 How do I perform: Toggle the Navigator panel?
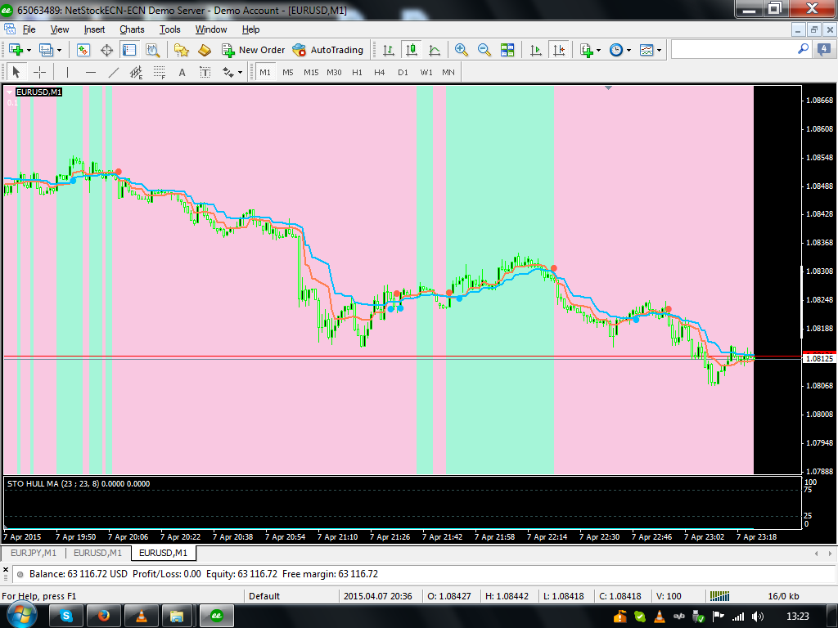tap(129, 50)
